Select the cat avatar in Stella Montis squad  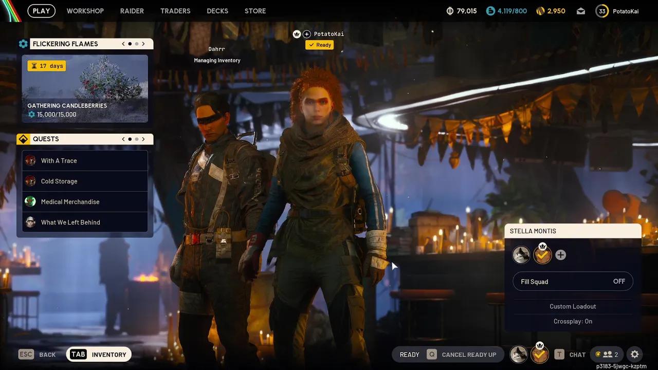tap(521, 254)
